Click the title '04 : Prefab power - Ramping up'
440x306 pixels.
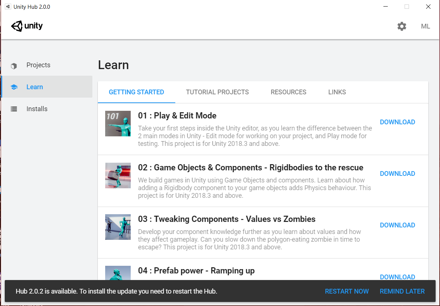click(x=196, y=271)
